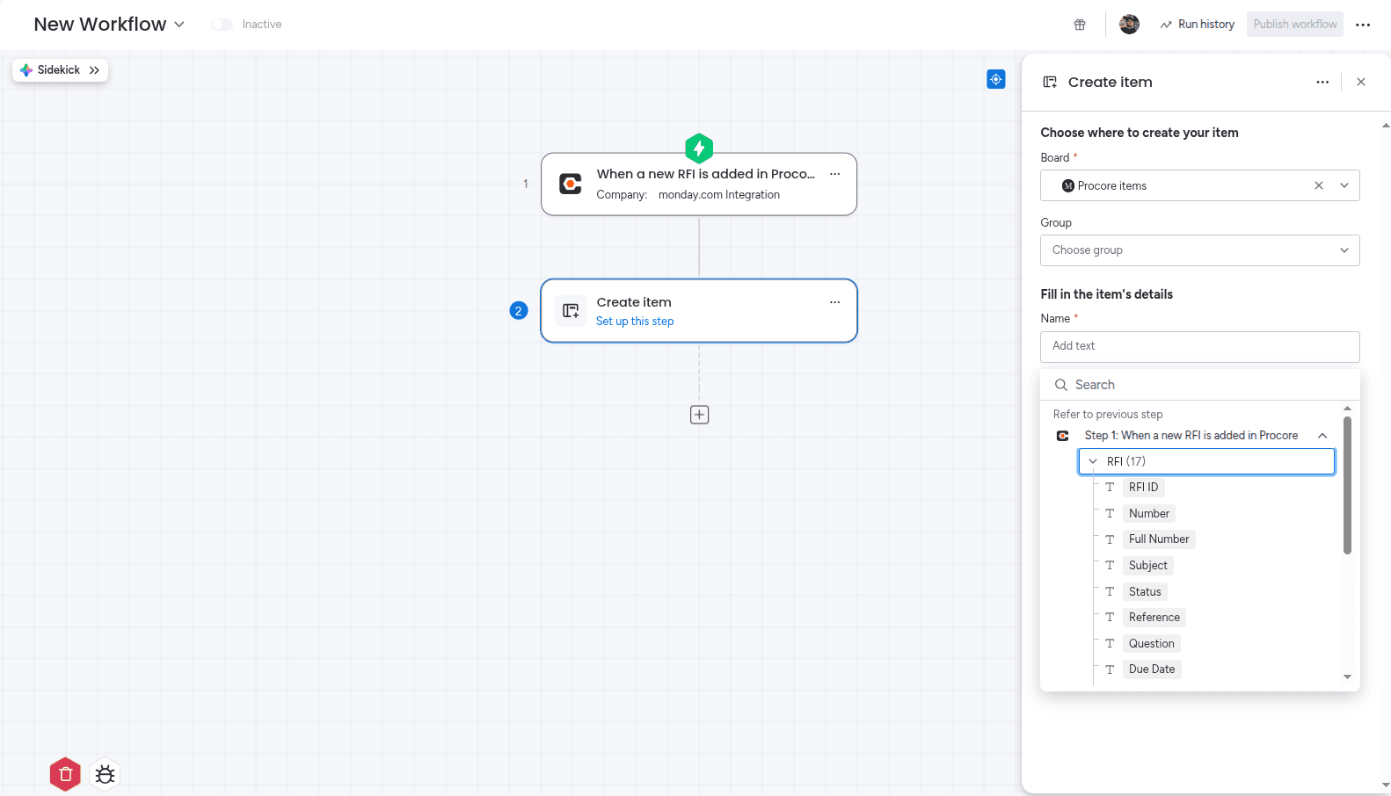The image size is (1391, 796).
Task: Open the Create item panel options menu
Action: click(x=1322, y=82)
